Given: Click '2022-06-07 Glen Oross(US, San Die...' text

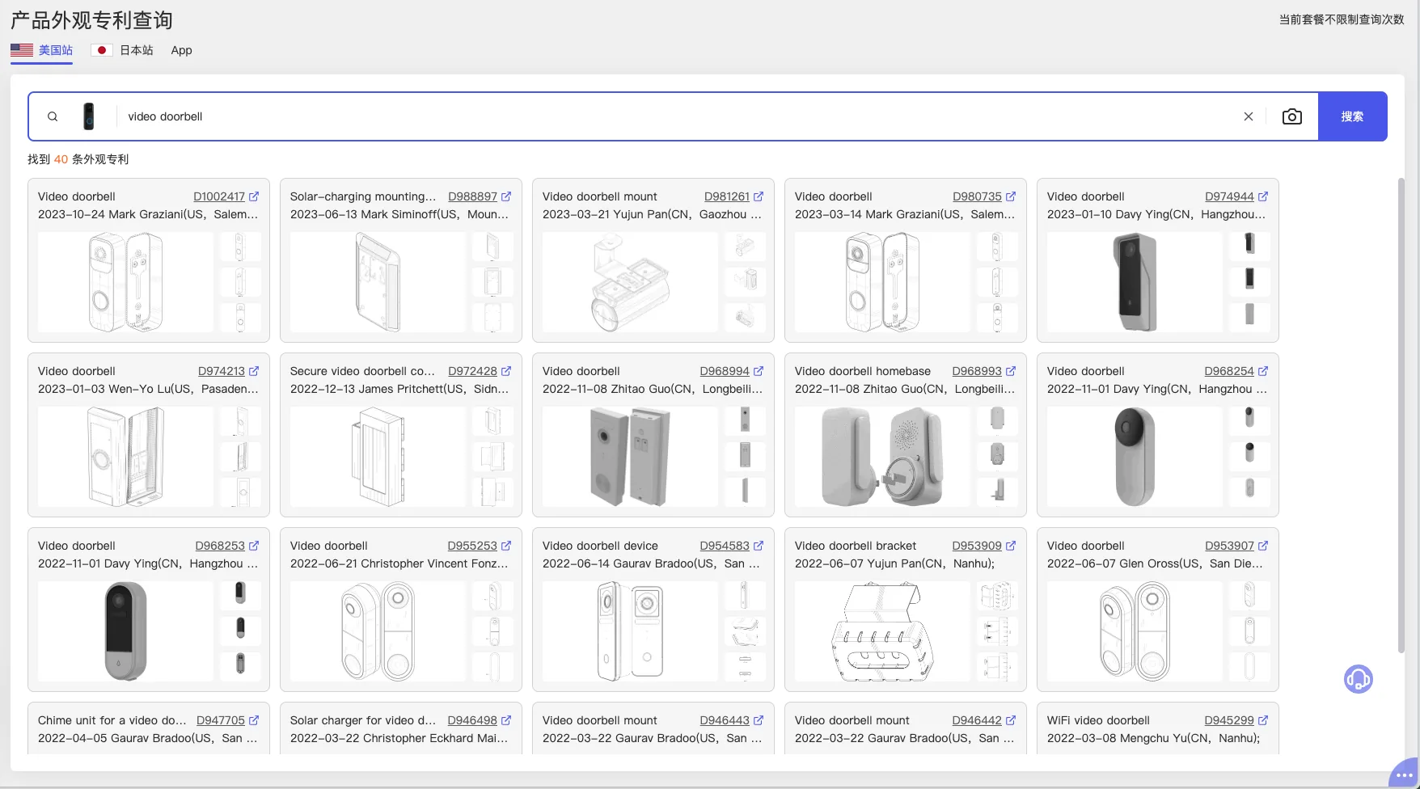Looking at the screenshot, I should point(1155,563).
